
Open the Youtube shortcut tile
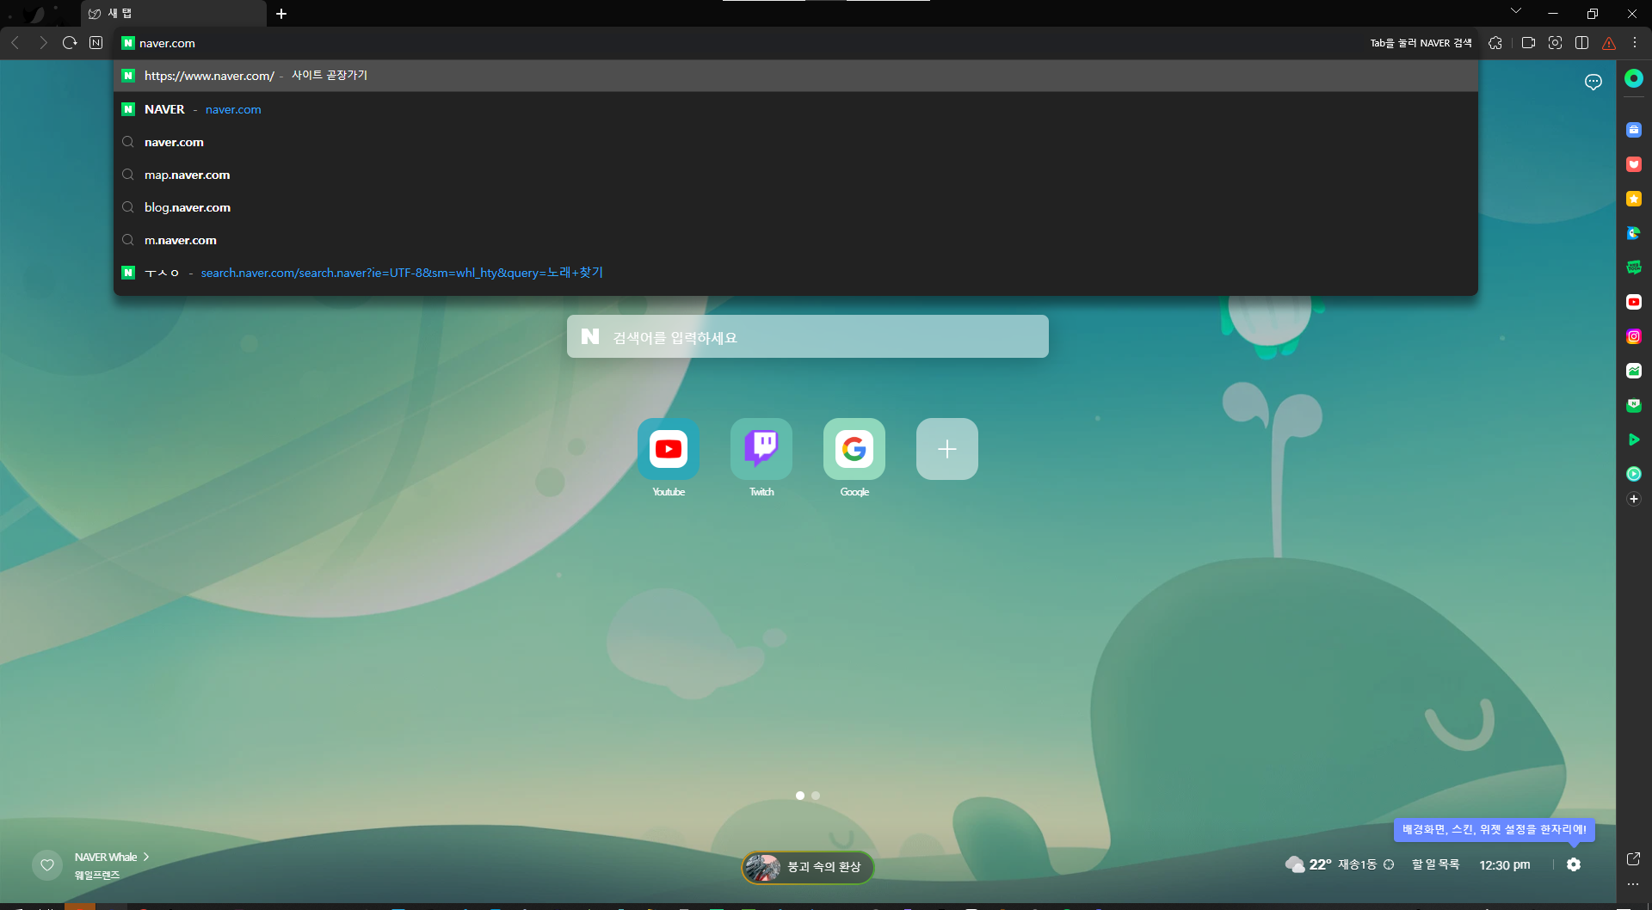pos(669,449)
